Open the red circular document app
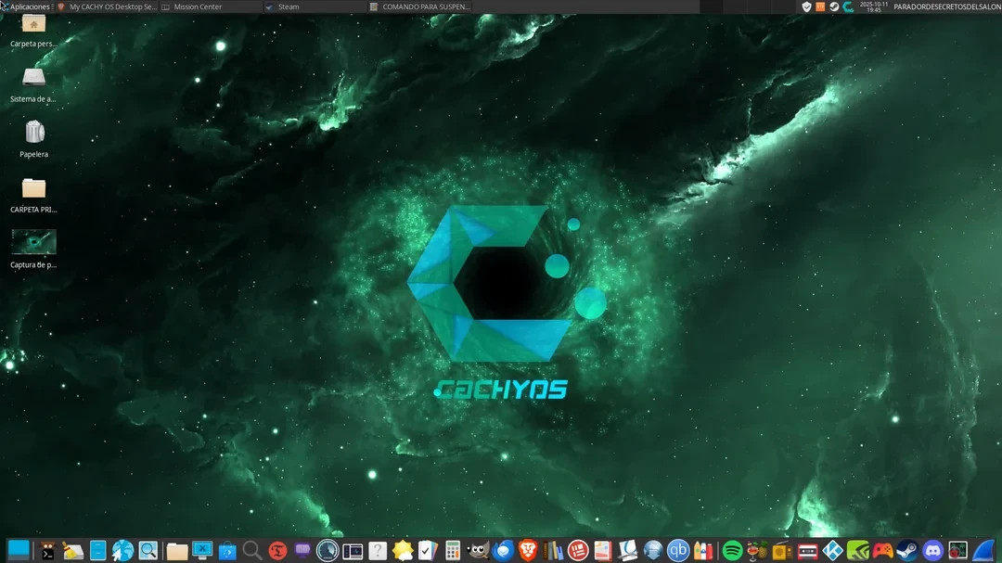The height and width of the screenshot is (563, 1002). [578, 550]
